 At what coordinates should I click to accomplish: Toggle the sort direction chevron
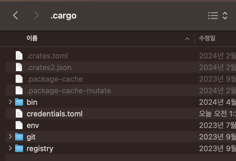[187, 39]
